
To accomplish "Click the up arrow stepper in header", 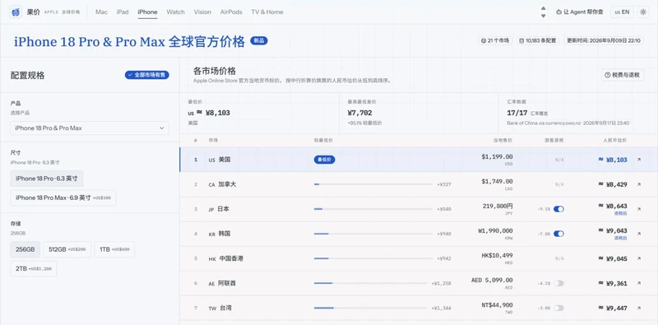I will (x=544, y=8).
